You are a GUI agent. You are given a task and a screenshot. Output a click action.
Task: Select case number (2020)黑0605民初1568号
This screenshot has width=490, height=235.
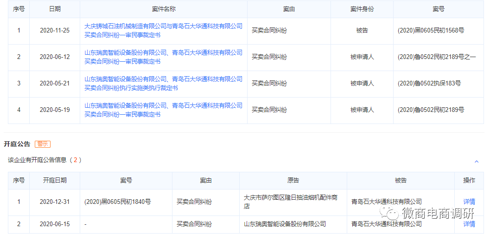coord(431,31)
